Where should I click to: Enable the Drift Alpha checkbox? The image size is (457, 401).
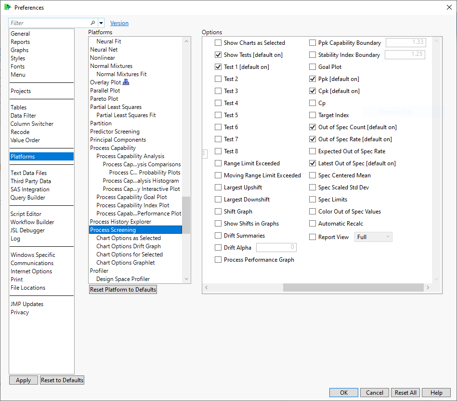coord(218,248)
